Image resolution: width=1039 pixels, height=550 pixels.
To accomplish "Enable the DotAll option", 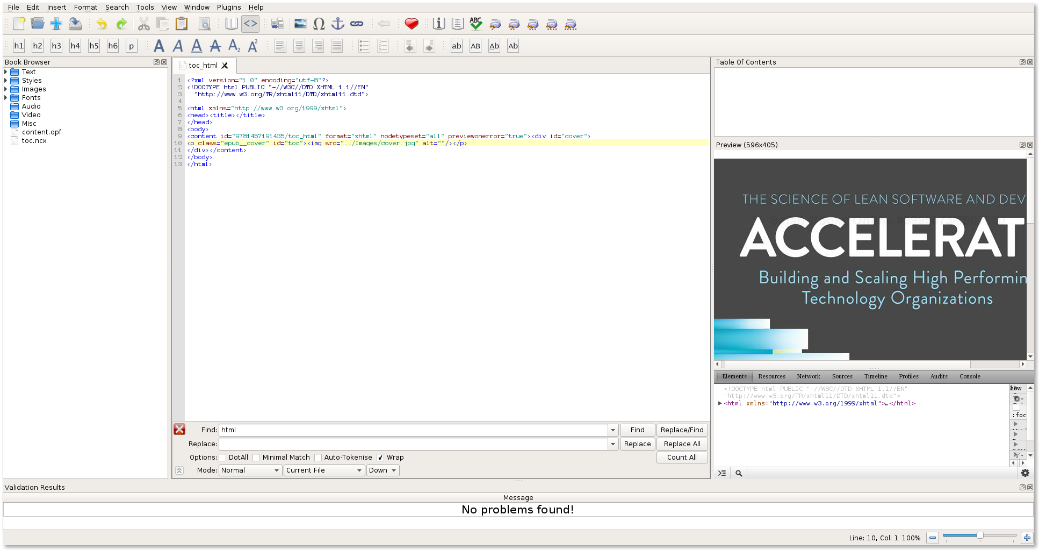I will pyautogui.click(x=222, y=458).
